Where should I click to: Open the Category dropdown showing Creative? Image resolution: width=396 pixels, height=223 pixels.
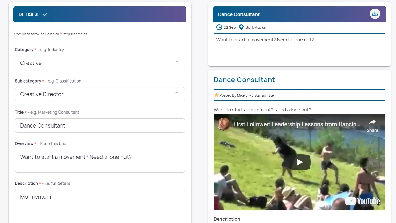coord(100,63)
